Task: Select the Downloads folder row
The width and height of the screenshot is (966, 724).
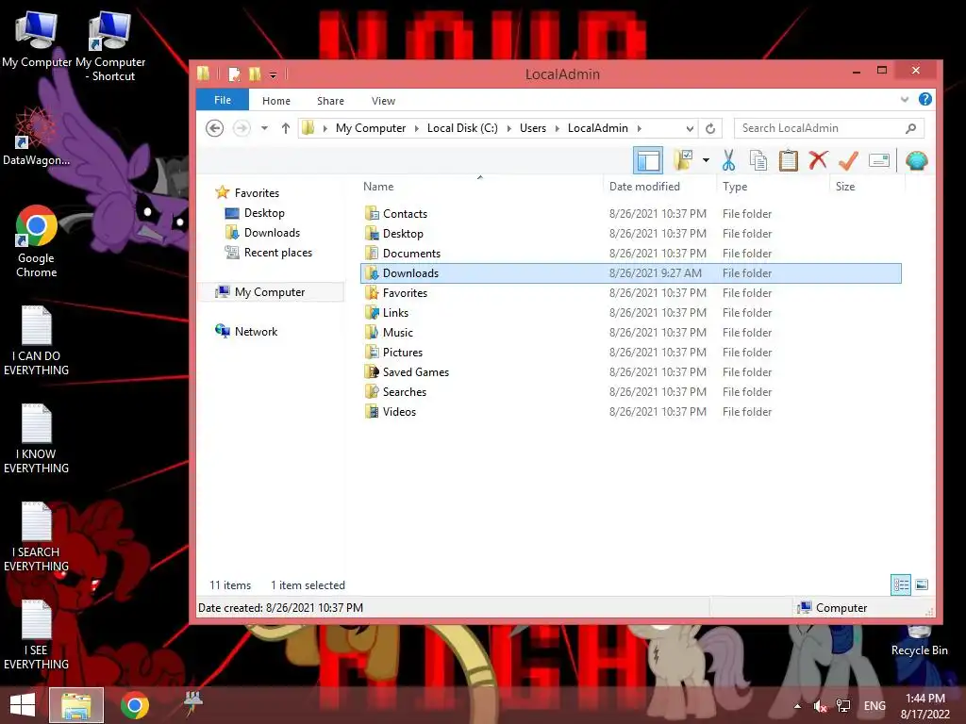Action: click(631, 272)
